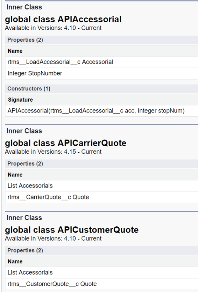
Task: Click the rtms__LoadAccessorial__c Accessorial property row
Action: 101,62
